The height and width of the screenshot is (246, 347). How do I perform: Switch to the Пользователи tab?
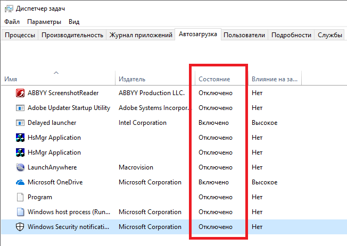tap(244, 35)
